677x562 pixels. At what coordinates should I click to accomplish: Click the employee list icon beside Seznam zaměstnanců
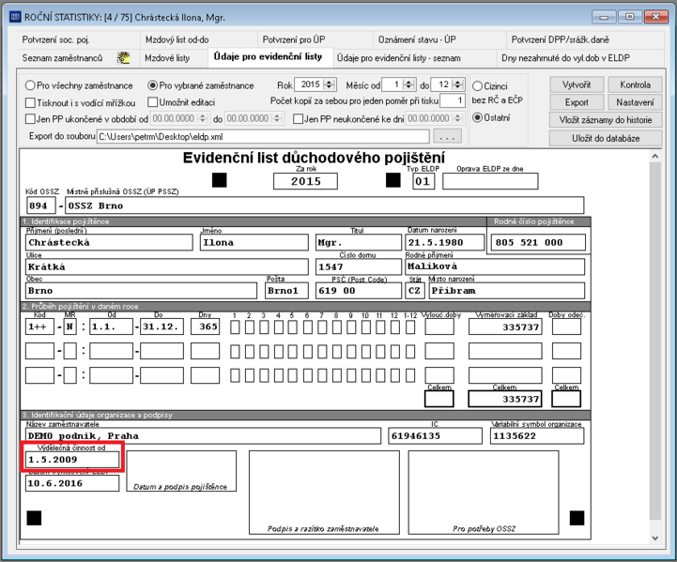(x=124, y=58)
